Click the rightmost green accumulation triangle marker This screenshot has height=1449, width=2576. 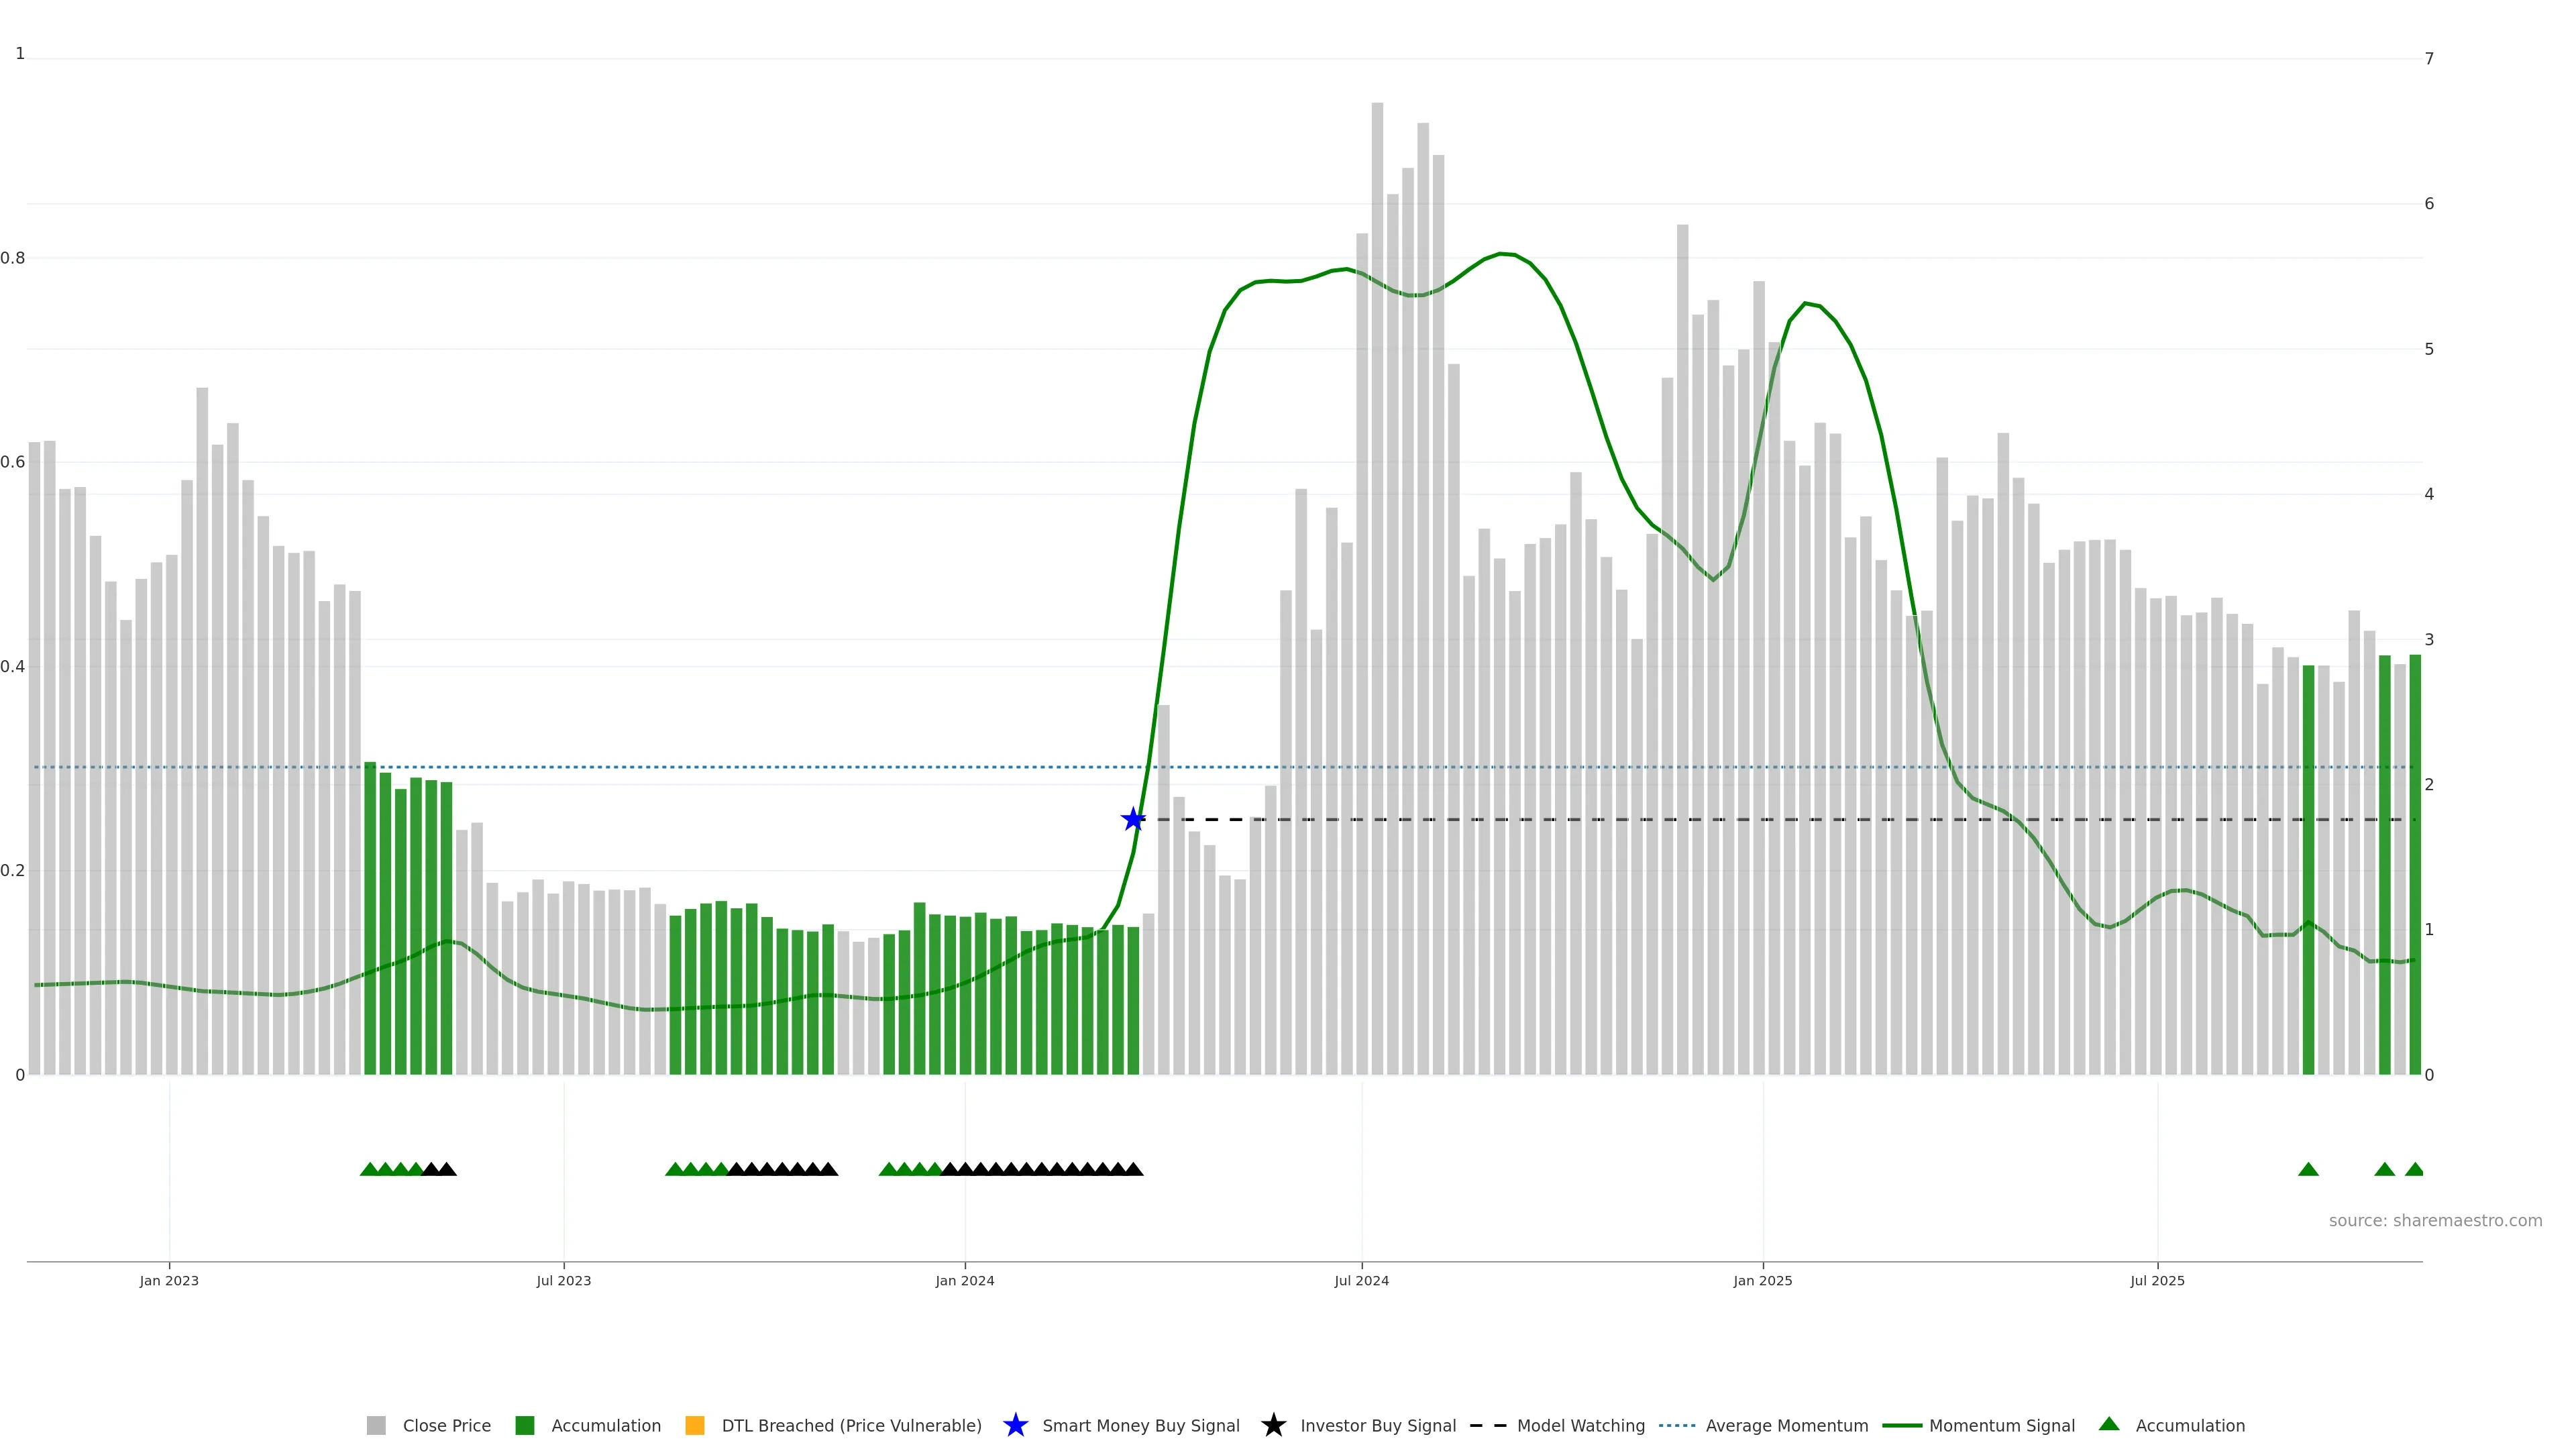tap(2414, 1170)
